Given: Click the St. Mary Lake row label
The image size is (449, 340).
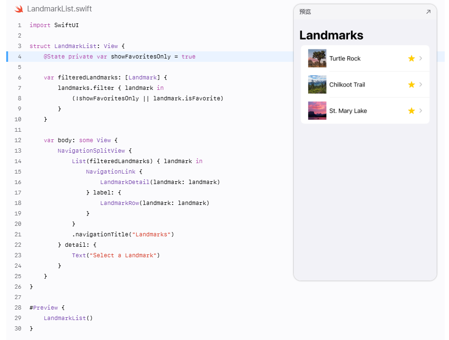Looking at the screenshot, I should [348, 111].
